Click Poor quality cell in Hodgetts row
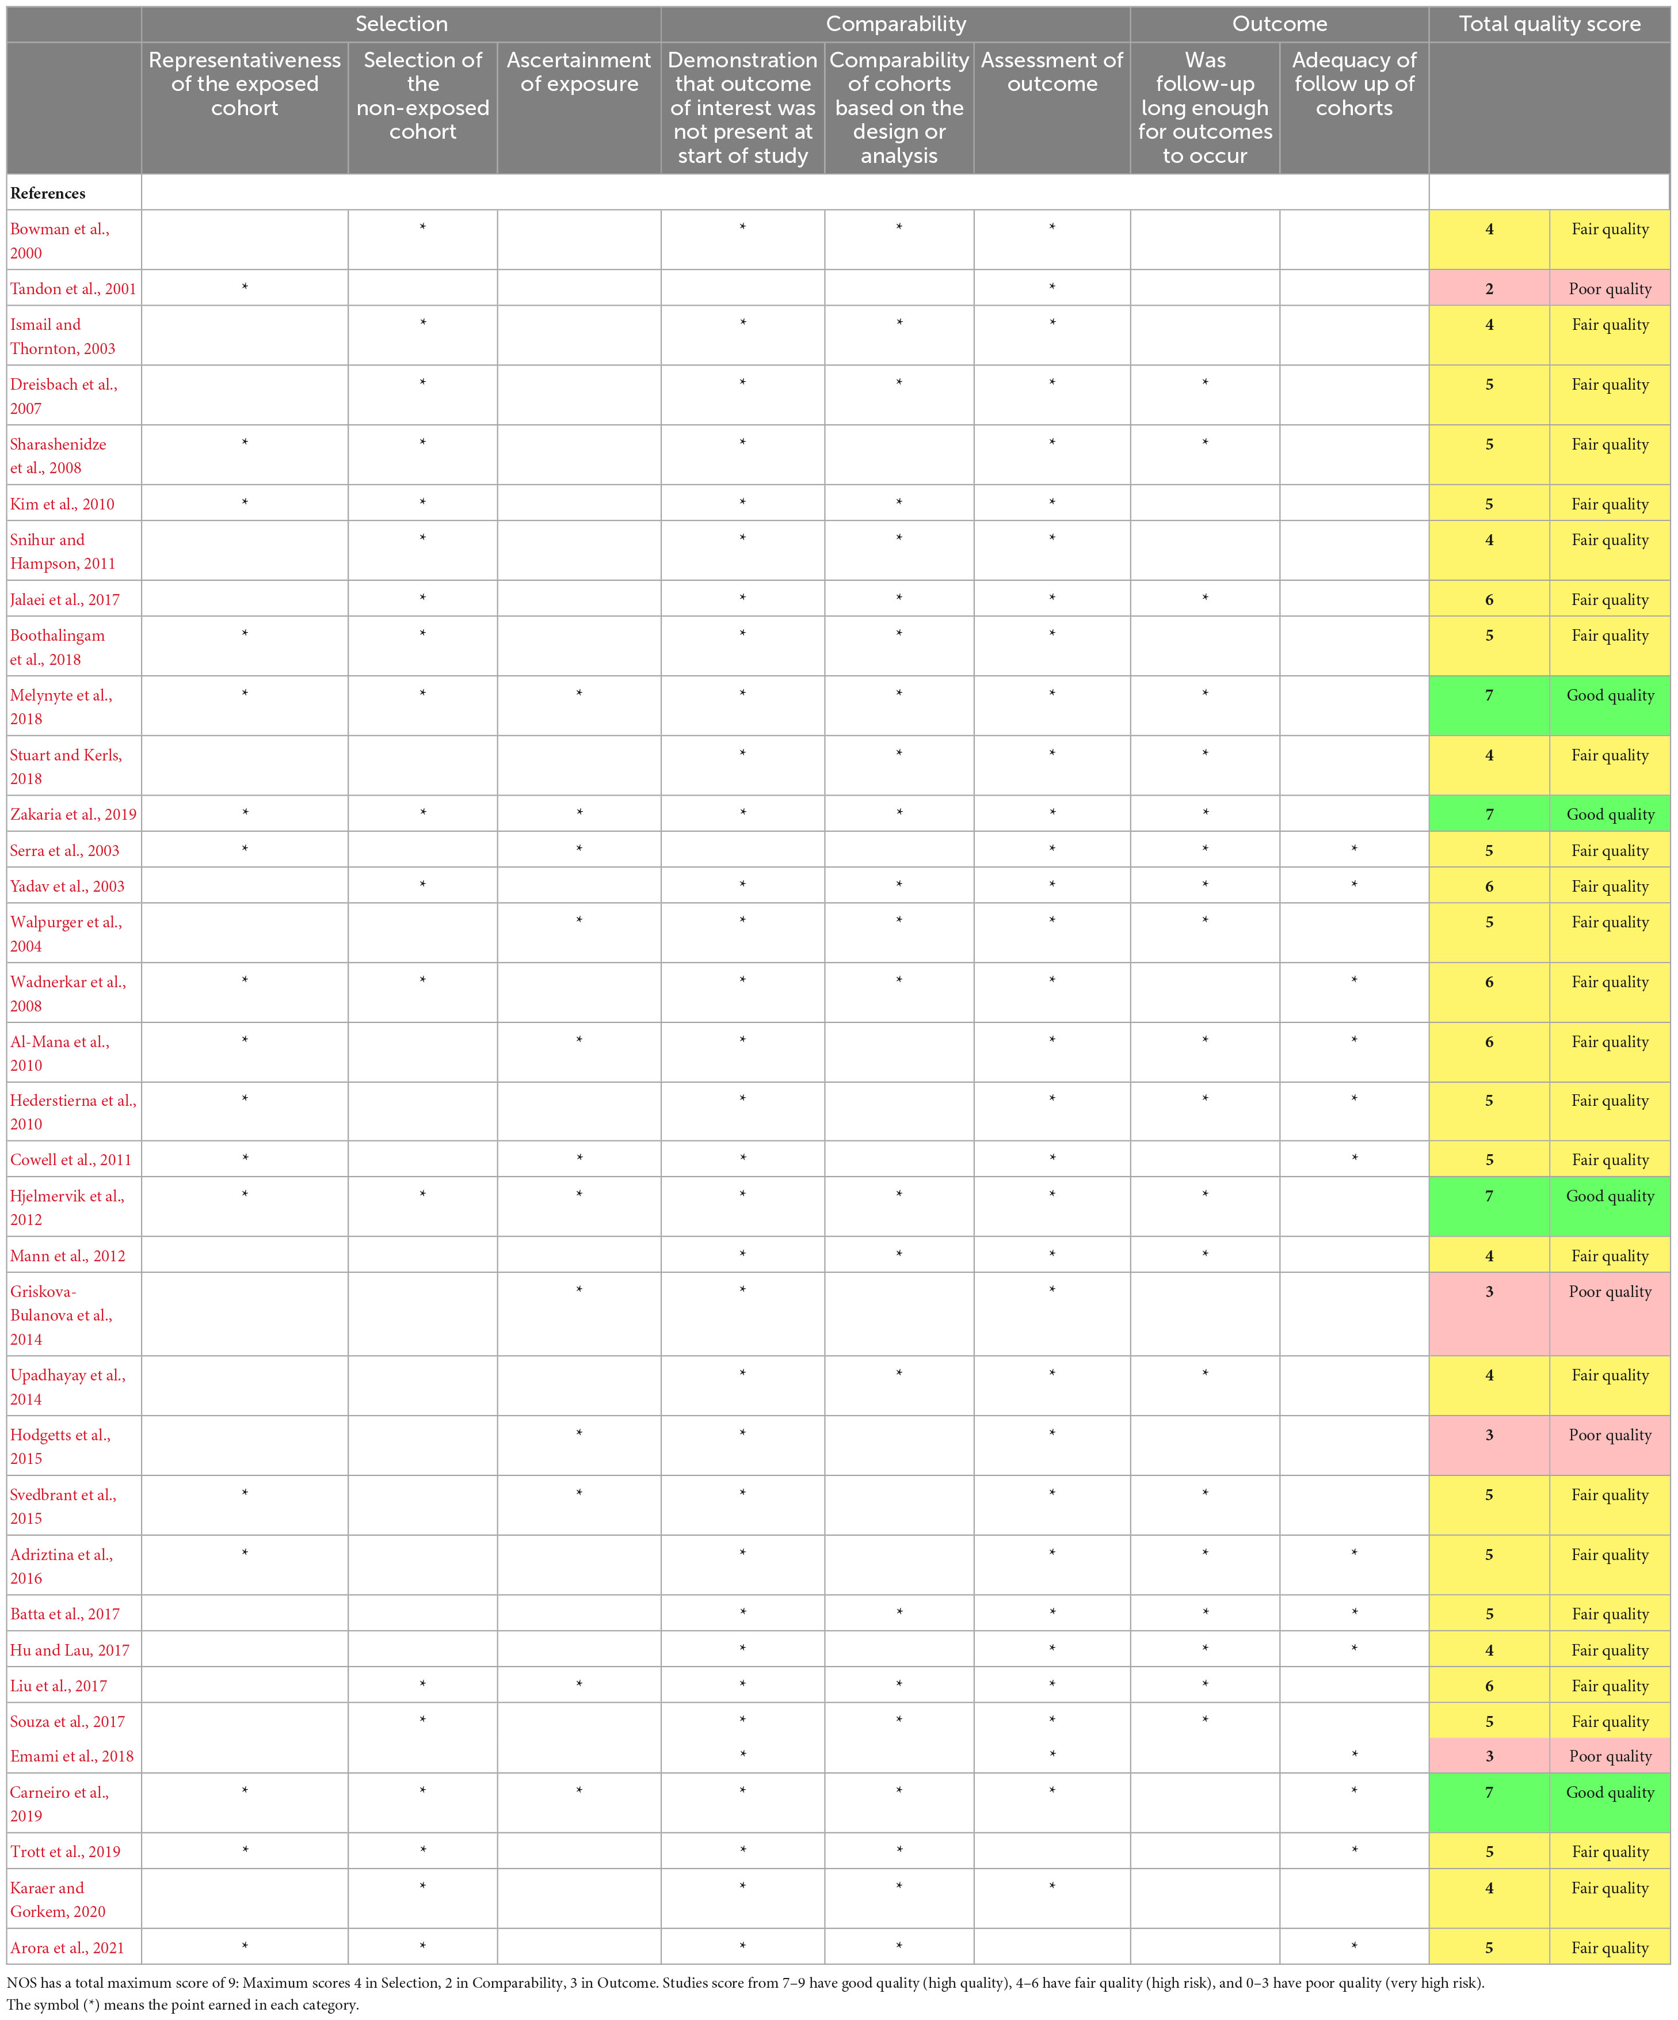 [x=1610, y=1445]
